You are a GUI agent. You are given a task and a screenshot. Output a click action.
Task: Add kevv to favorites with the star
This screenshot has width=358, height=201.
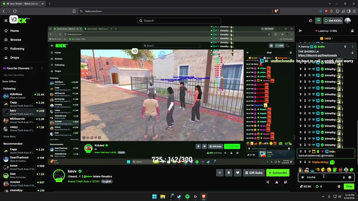coord(220,173)
